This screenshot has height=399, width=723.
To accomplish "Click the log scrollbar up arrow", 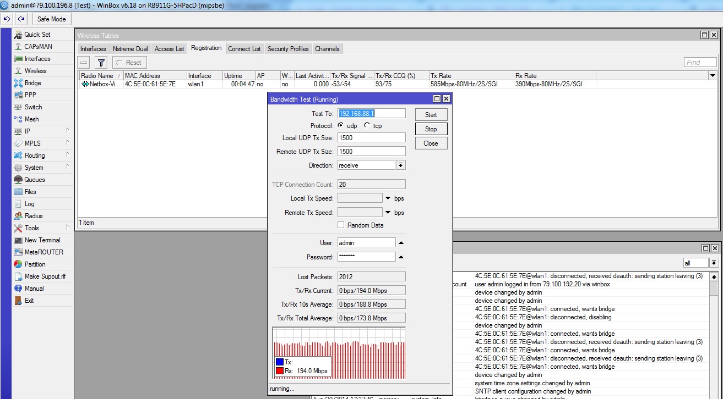I will [x=714, y=277].
